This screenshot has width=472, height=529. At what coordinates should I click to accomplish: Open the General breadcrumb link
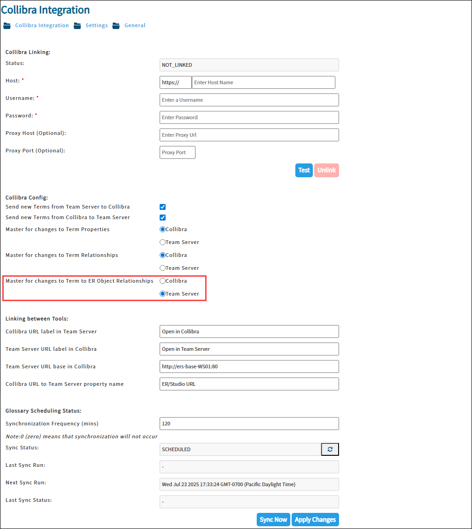[x=135, y=25]
